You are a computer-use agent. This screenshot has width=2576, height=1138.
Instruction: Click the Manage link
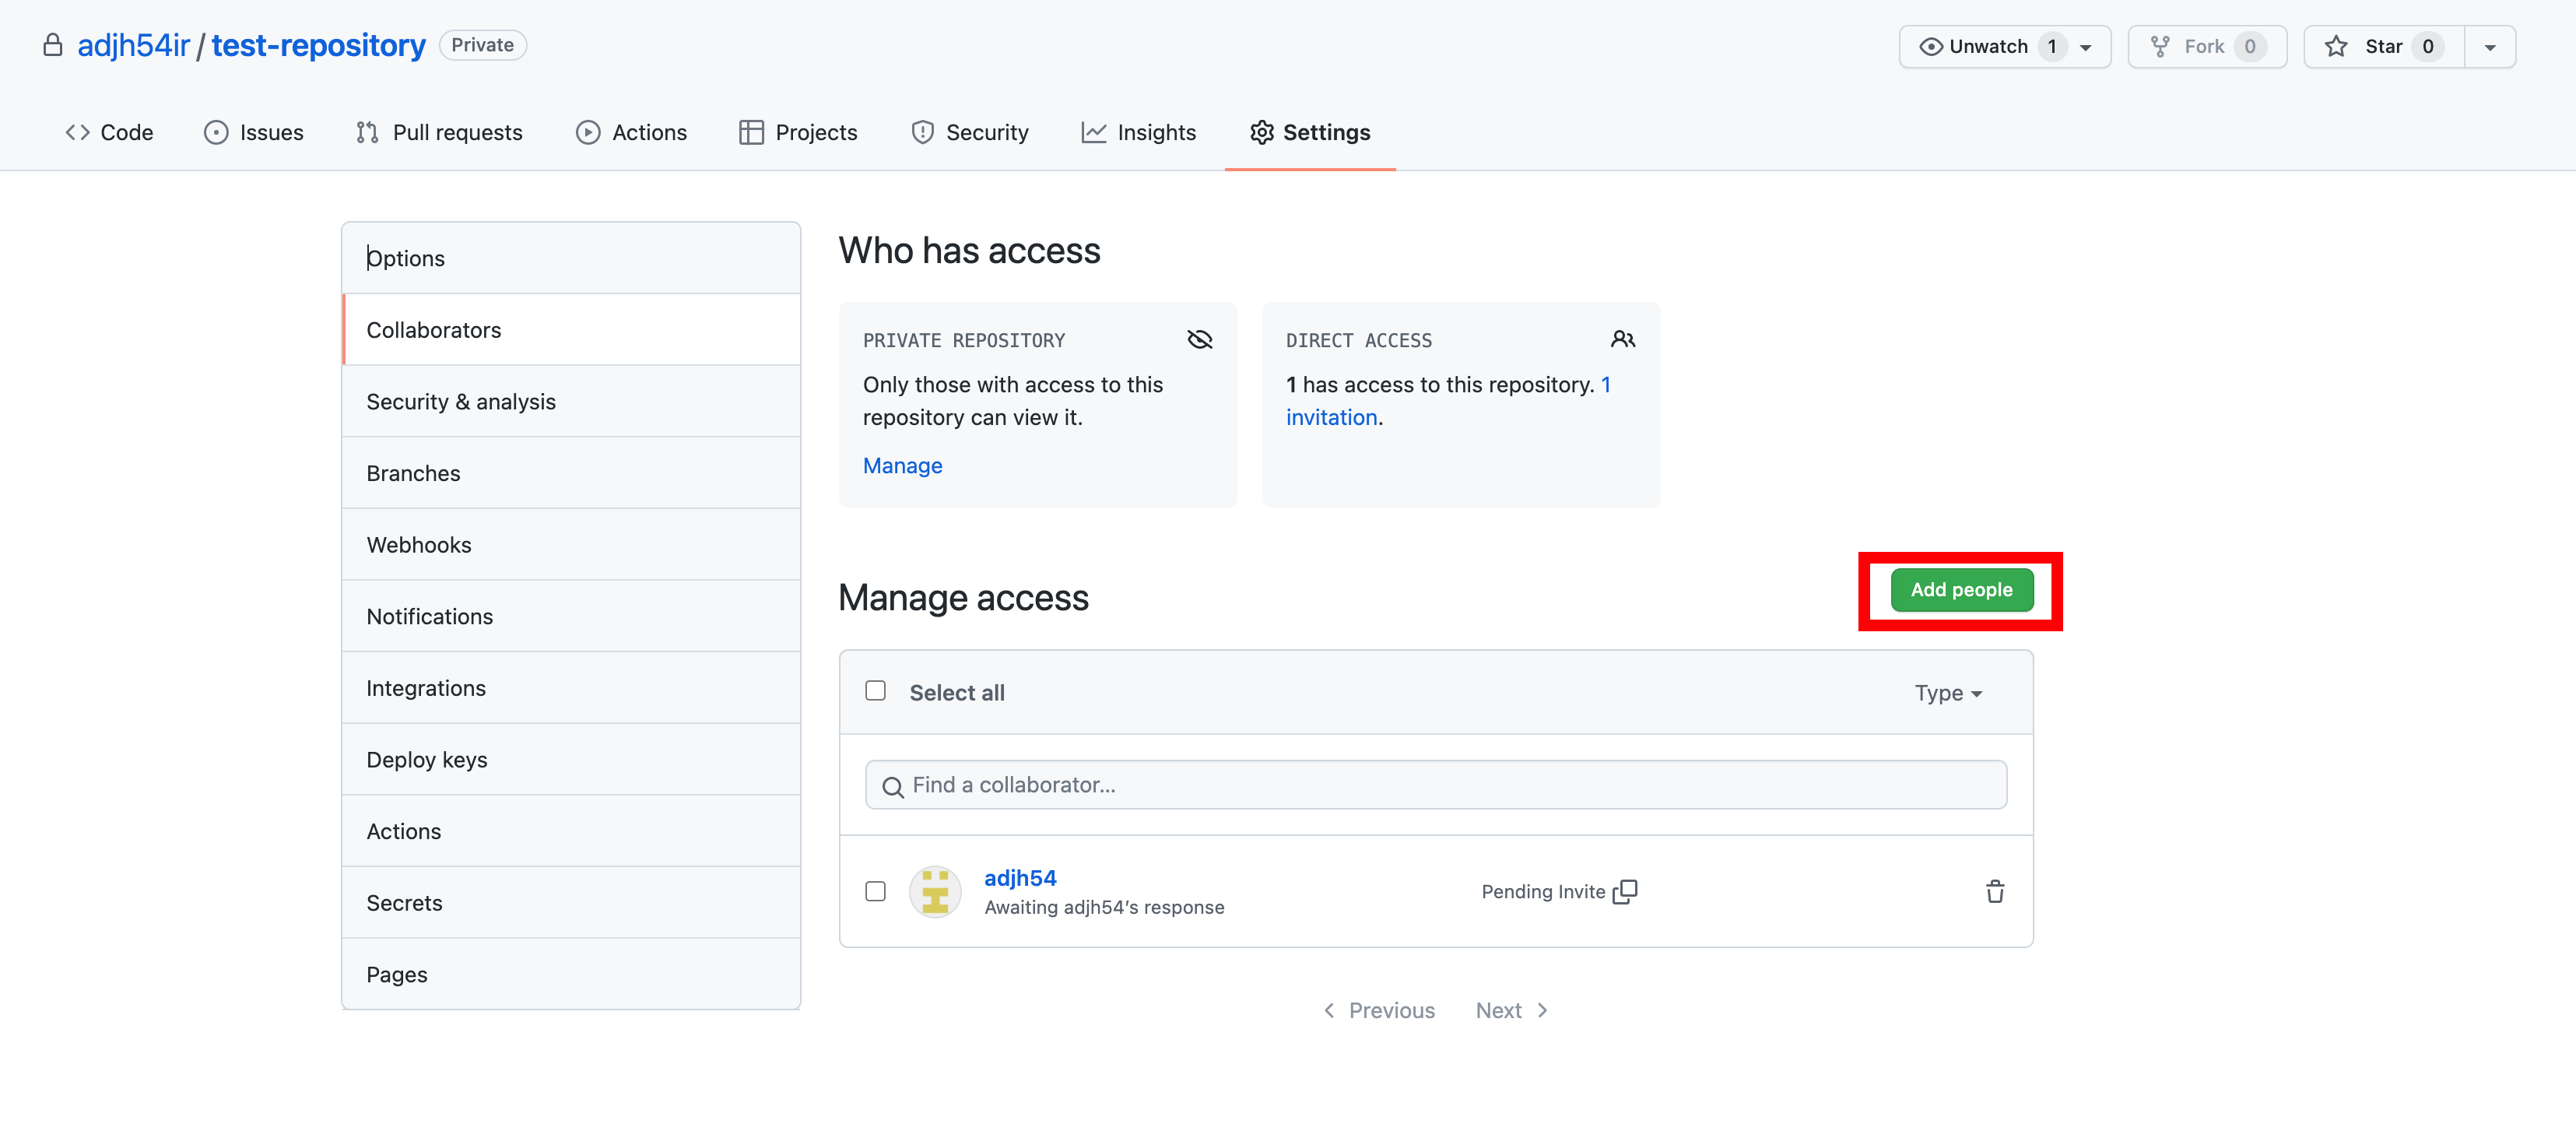click(x=902, y=465)
